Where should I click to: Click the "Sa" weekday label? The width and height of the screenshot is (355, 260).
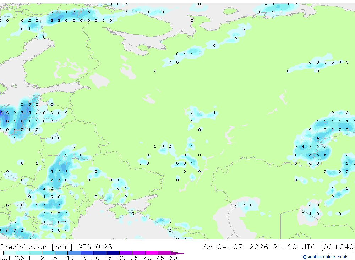(208, 247)
